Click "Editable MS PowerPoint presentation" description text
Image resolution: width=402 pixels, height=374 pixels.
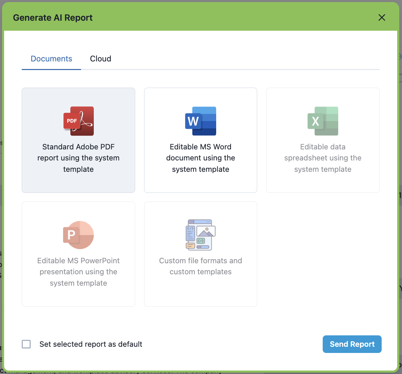(x=79, y=272)
